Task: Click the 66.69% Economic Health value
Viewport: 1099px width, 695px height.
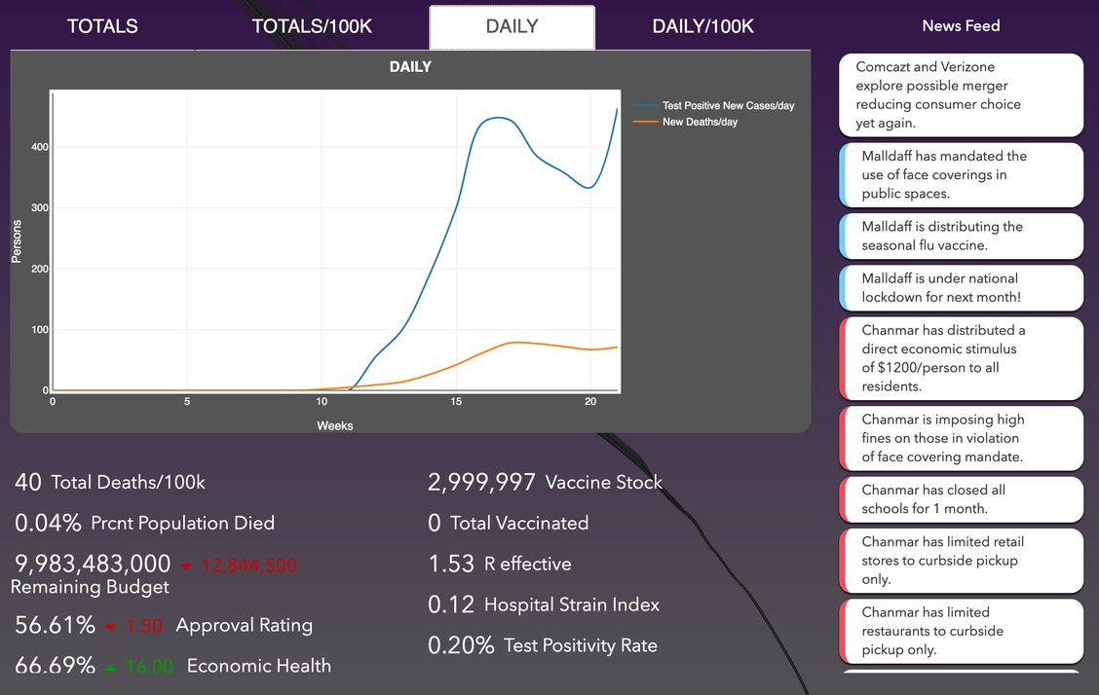Action: [x=55, y=665]
